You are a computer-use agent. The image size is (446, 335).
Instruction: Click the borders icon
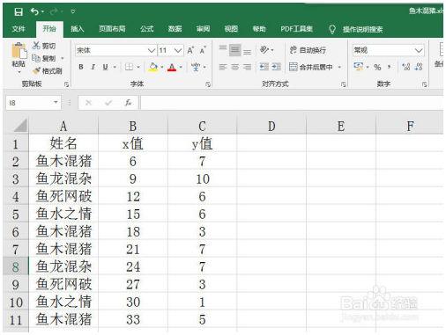point(129,67)
